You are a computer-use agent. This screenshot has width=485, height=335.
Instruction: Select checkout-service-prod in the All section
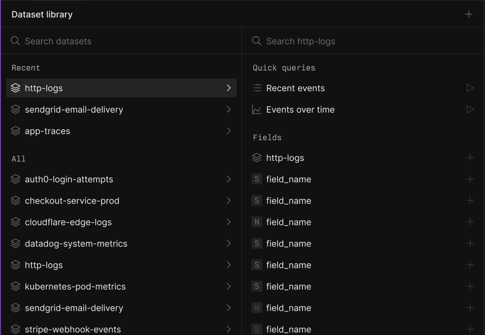[71, 201]
